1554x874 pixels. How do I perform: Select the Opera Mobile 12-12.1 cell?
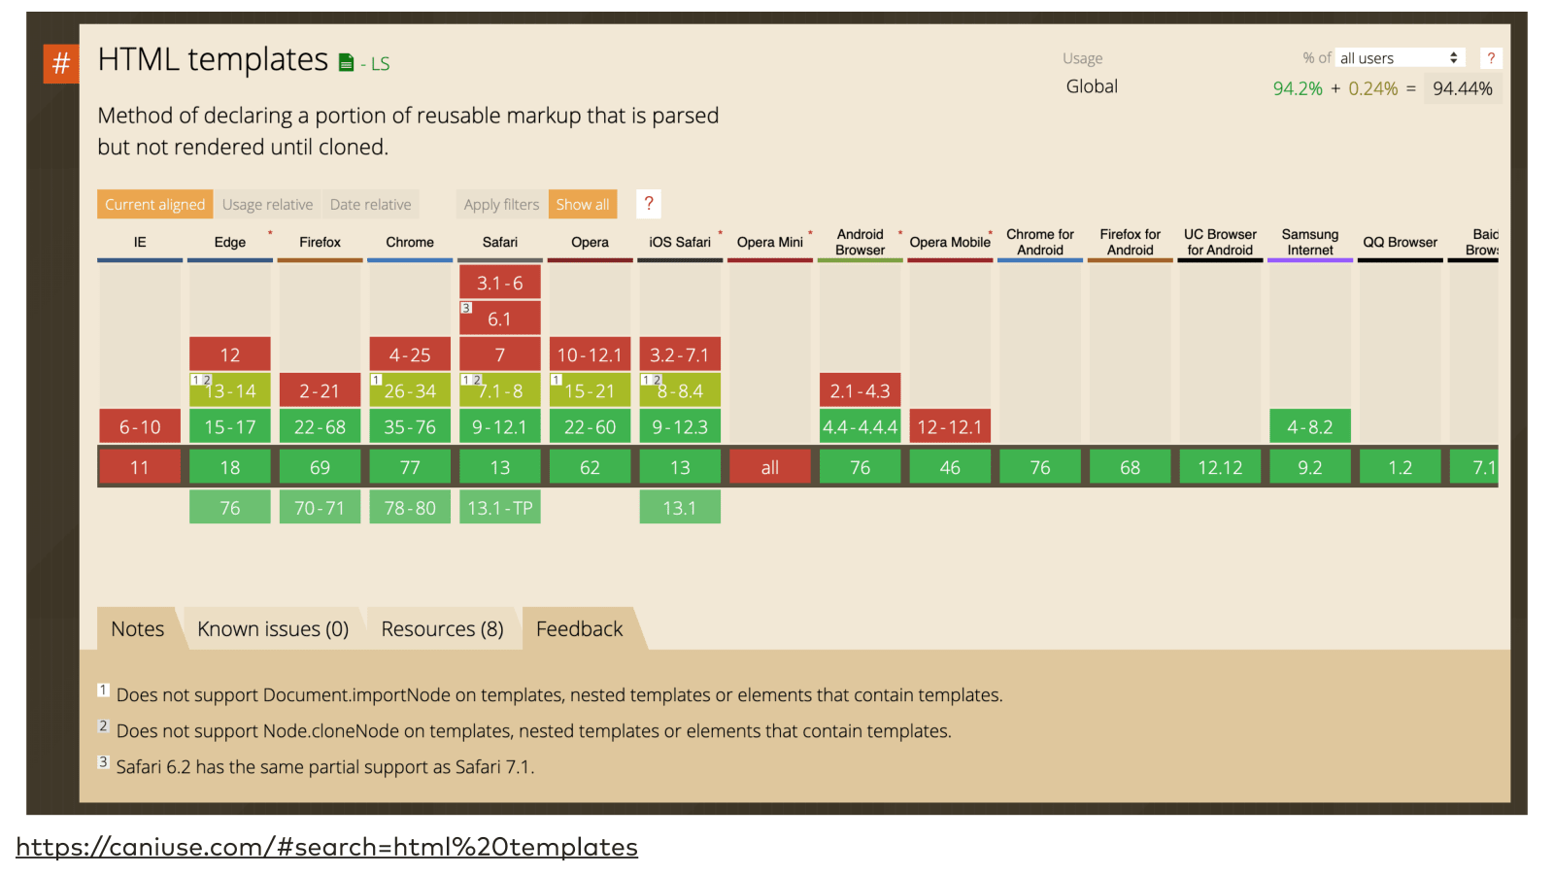(950, 426)
